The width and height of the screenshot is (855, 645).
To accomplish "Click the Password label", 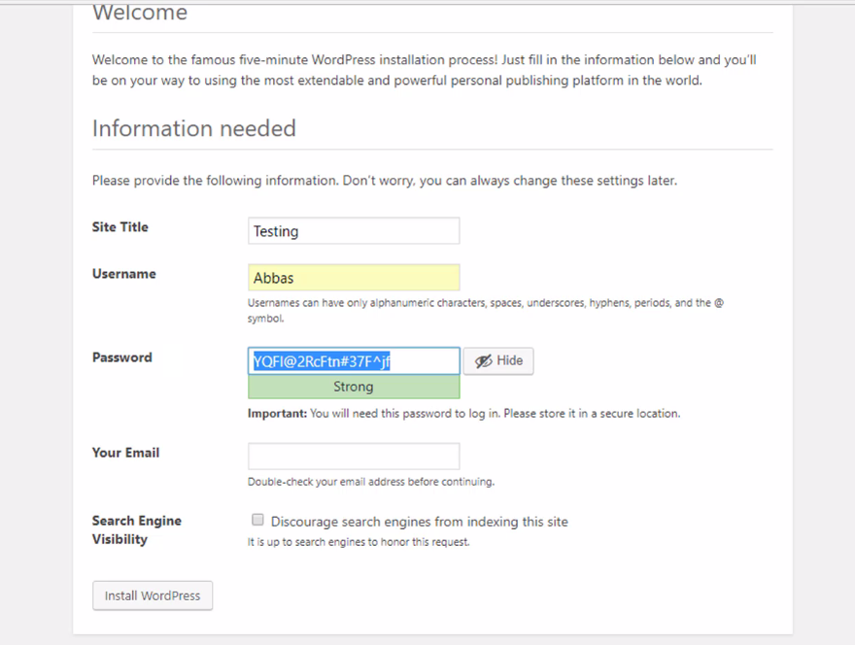I will pyautogui.click(x=121, y=356).
